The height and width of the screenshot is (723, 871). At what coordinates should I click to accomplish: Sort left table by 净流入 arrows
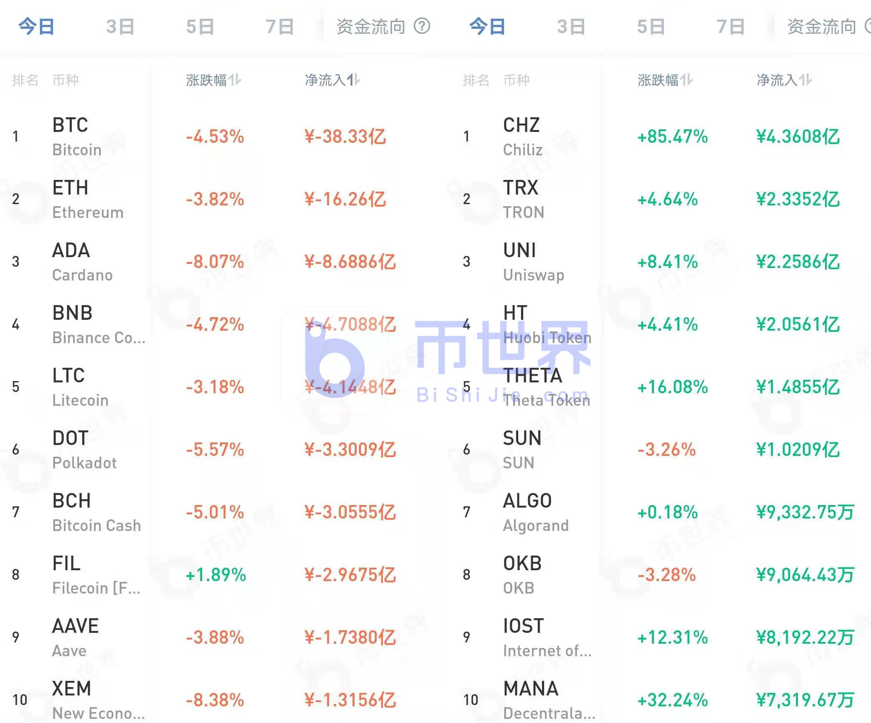point(354,79)
